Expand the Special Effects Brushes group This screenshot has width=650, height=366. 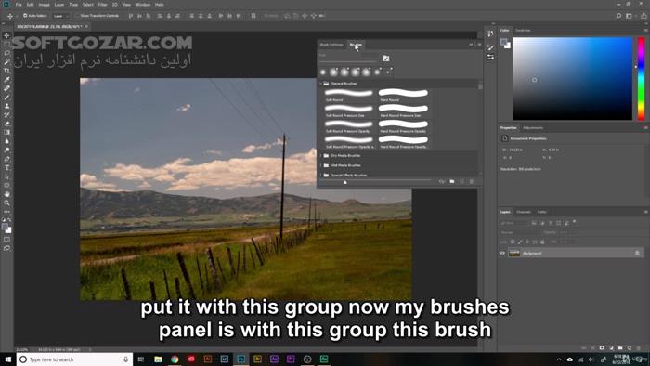pos(321,175)
